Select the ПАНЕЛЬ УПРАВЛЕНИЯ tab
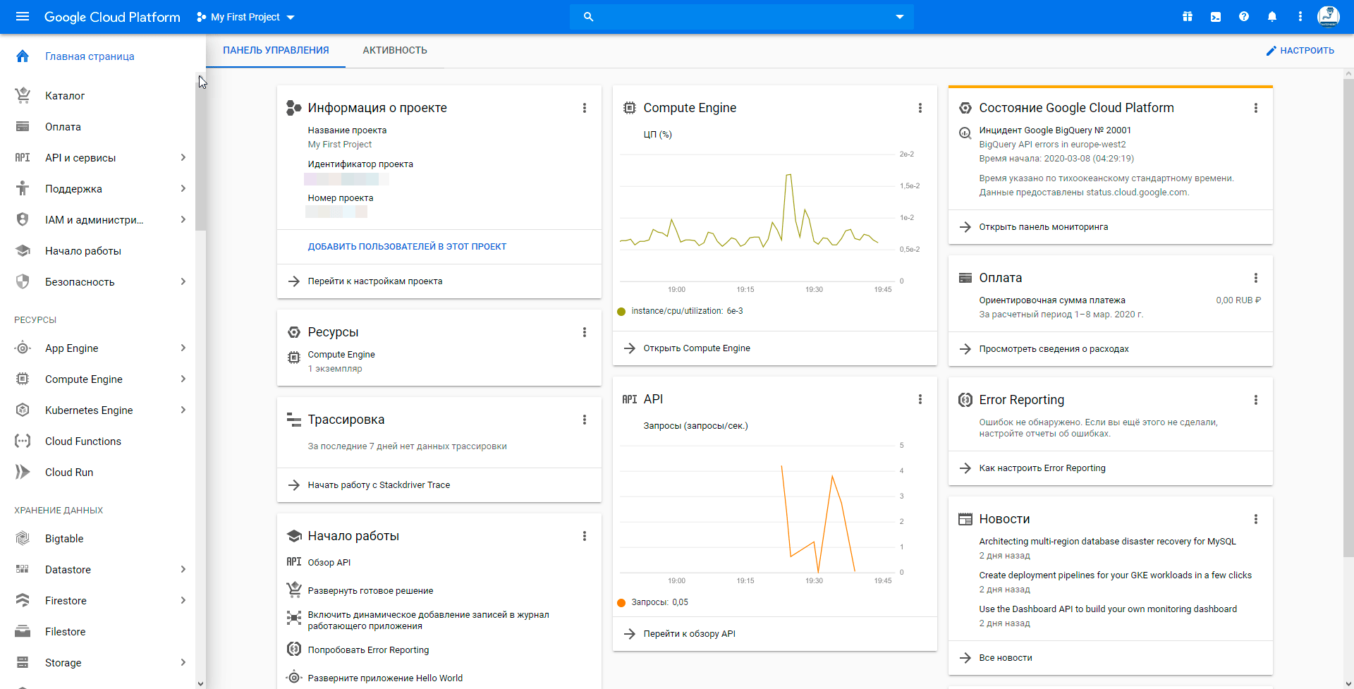Screen dimensions: 1354x689 click(276, 51)
